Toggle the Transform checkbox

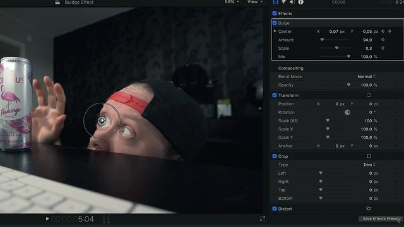(275, 95)
